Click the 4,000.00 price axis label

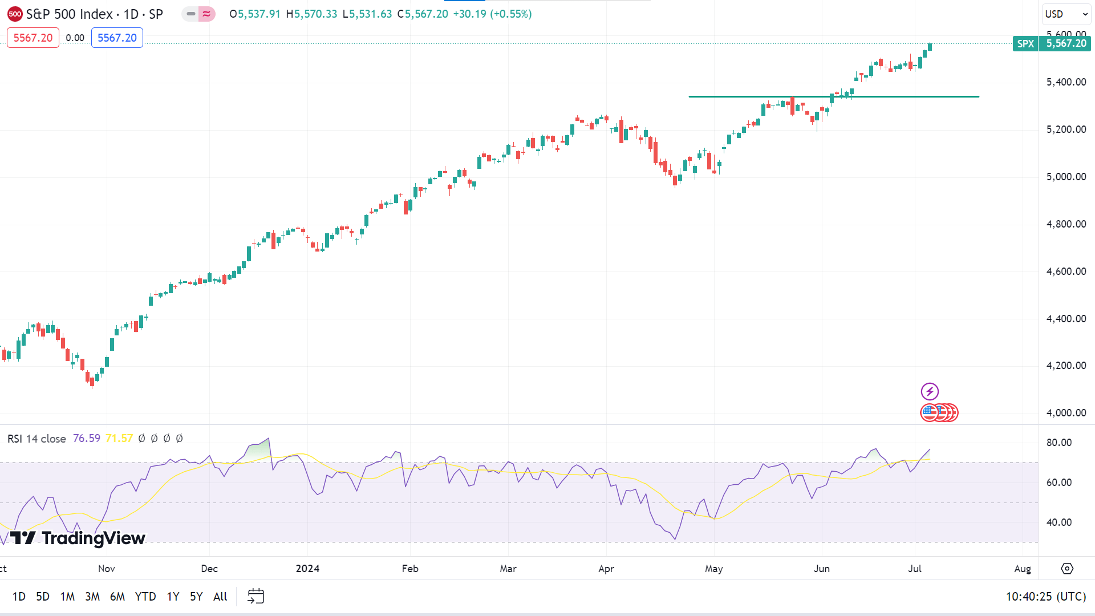[1066, 413]
